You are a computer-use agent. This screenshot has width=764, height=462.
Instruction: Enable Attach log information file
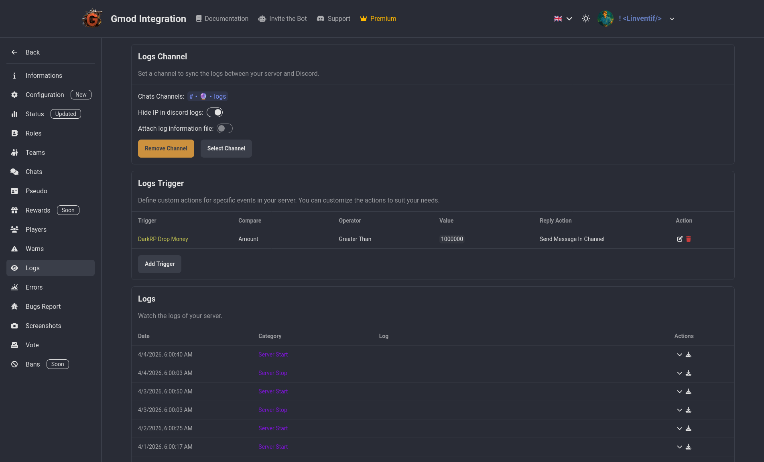pos(225,129)
